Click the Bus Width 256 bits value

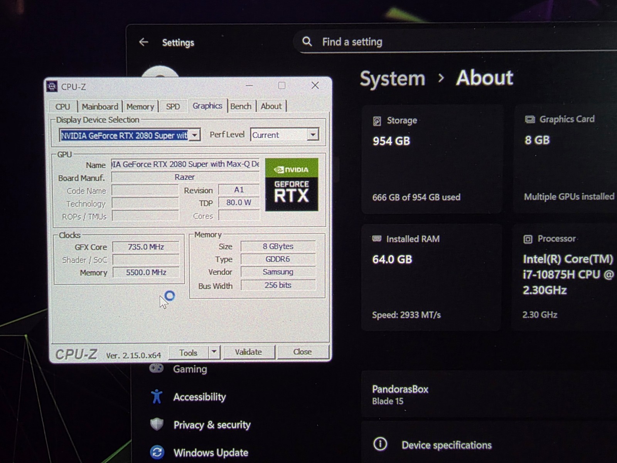[278, 285]
